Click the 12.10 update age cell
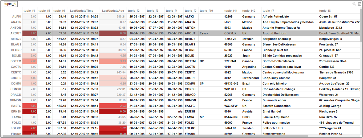 tap(113, 100)
